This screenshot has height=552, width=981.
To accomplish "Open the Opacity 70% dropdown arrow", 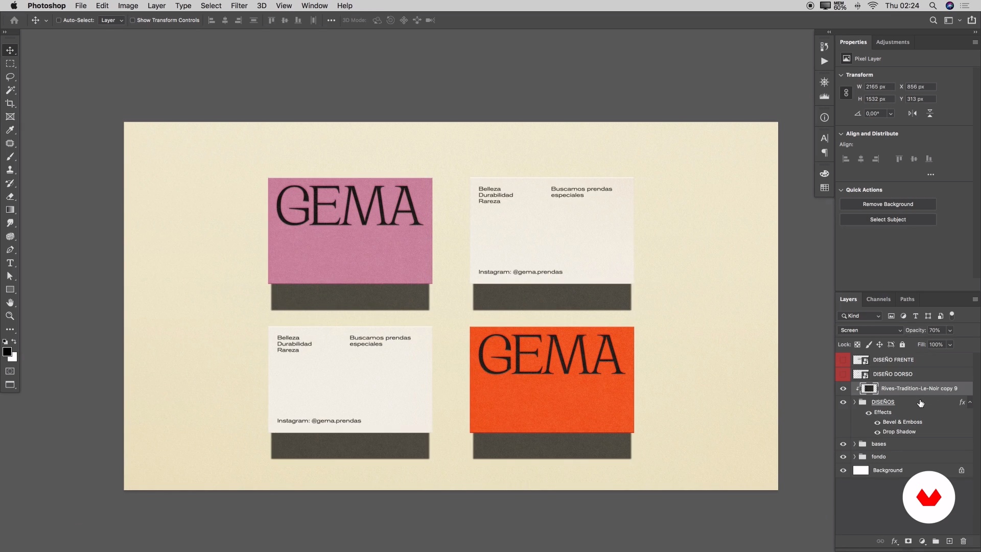I will click(950, 330).
